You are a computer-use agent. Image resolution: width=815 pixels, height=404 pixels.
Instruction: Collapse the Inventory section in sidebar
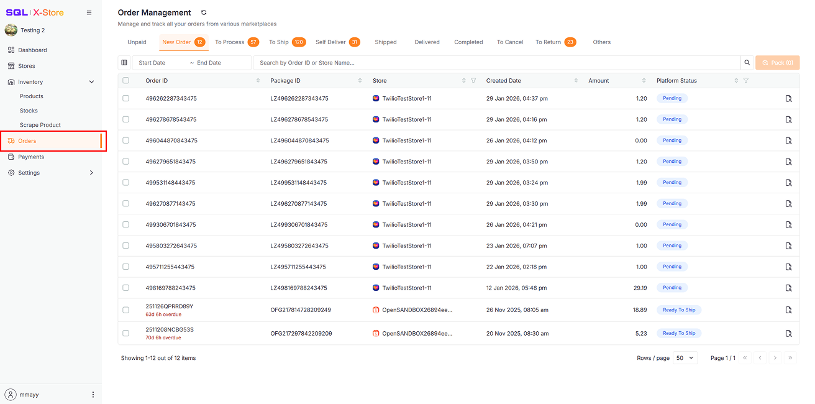pos(91,81)
